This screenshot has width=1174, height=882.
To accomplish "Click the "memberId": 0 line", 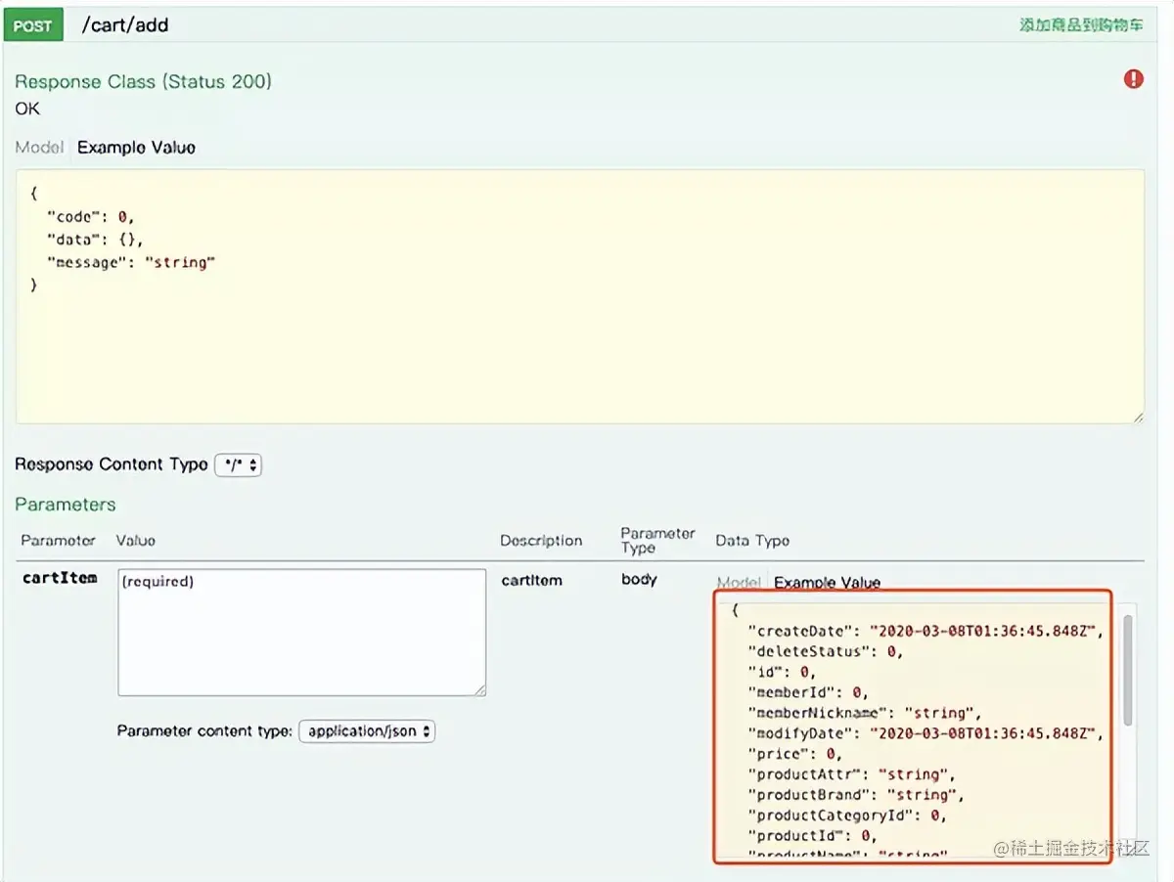I will click(x=807, y=692).
